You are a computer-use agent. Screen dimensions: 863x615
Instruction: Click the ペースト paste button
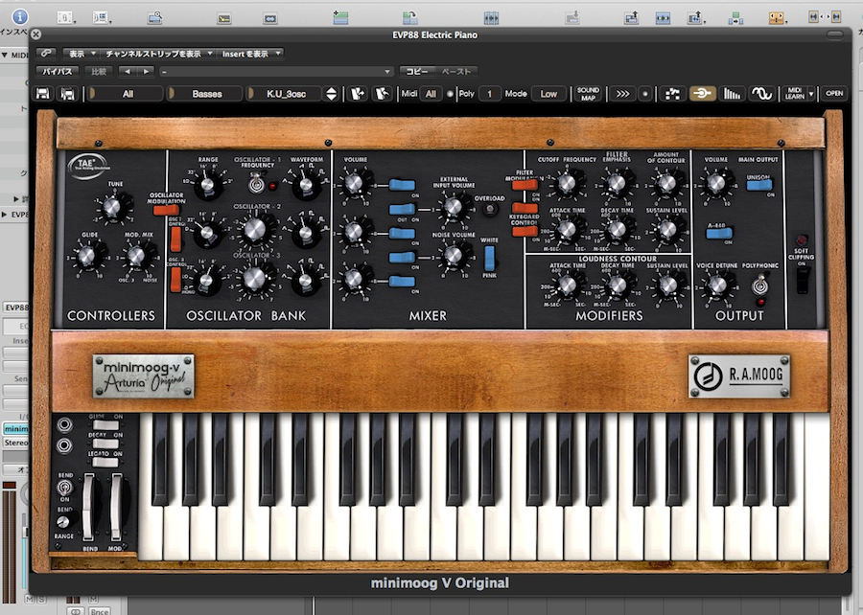coord(456,72)
